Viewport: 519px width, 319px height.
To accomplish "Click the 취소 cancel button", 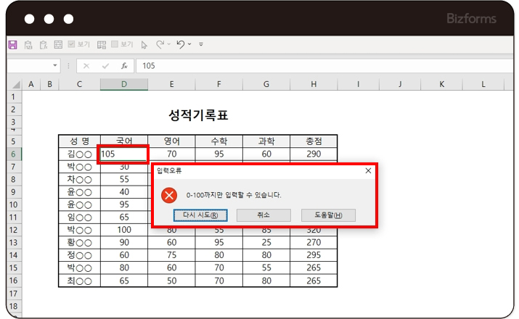I will click(264, 215).
